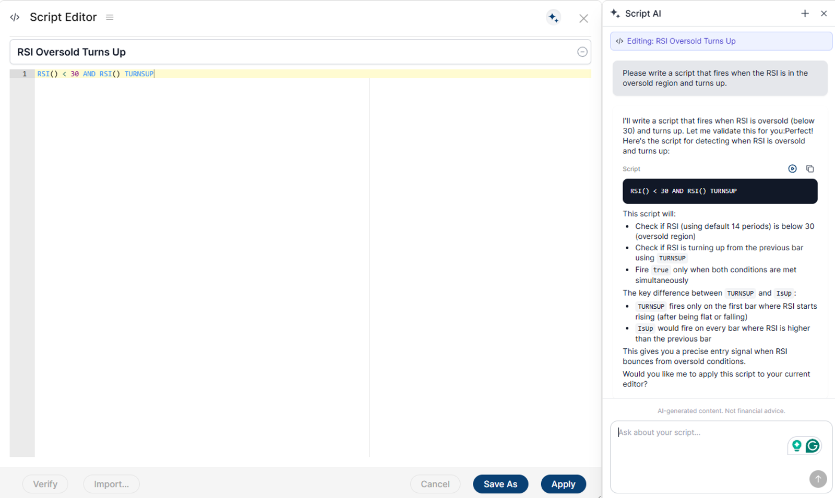835x498 pixels.
Task: Close the Script Editor dialog
Action: pos(583,18)
